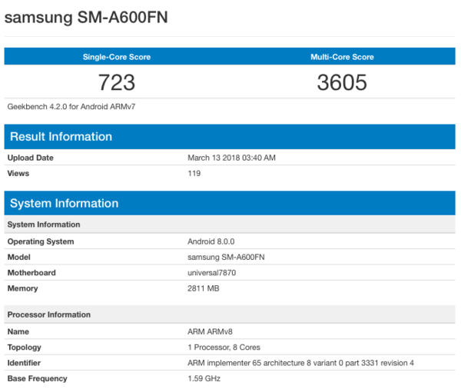The width and height of the screenshot is (461, 389).
Task: Click the System Information blue header
Action: [x=63, y=204]
